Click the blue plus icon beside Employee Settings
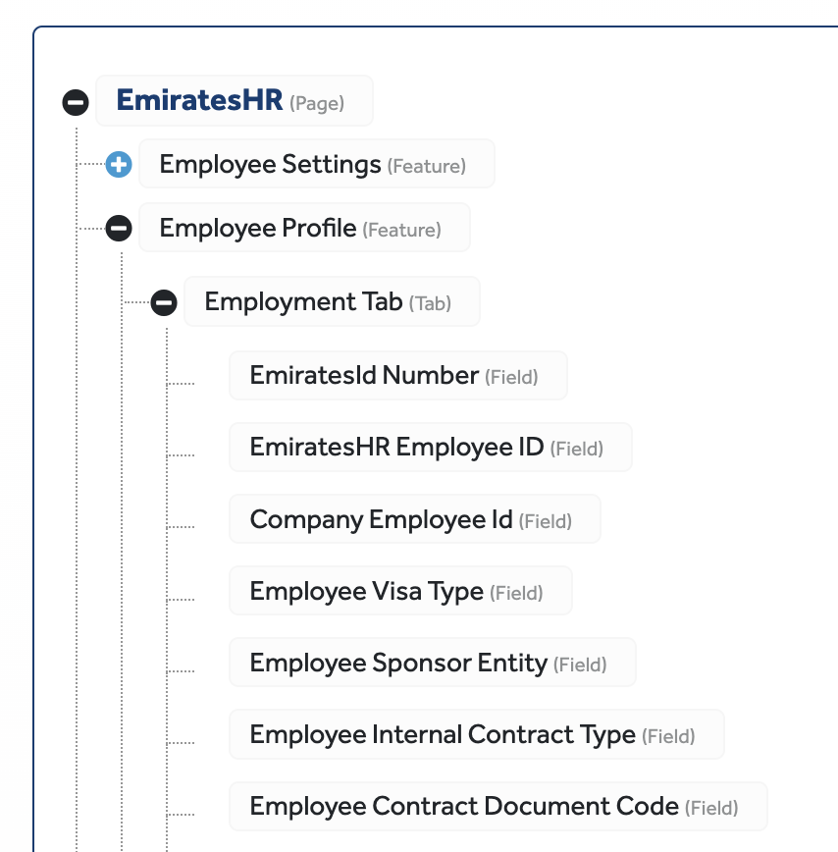Viewport: 838px width, 852px height. coord(118,165)
